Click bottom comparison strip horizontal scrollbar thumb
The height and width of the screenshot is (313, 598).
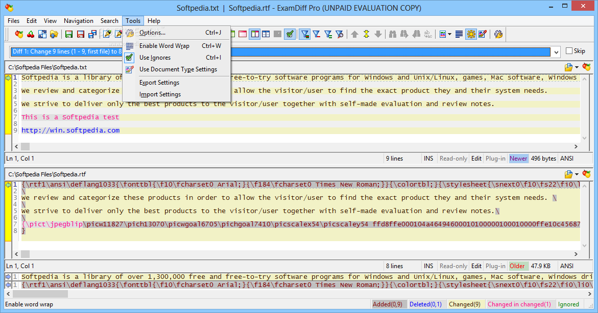tap(40, 294)
